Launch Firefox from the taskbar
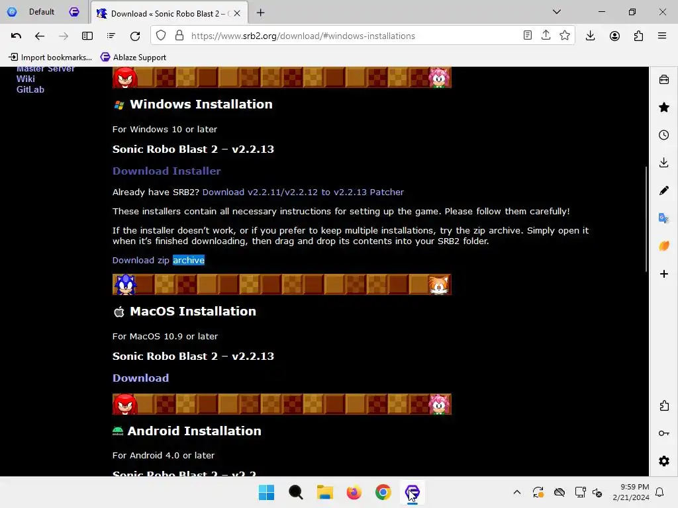The image size is (678, 508). (x=354, y=492)
